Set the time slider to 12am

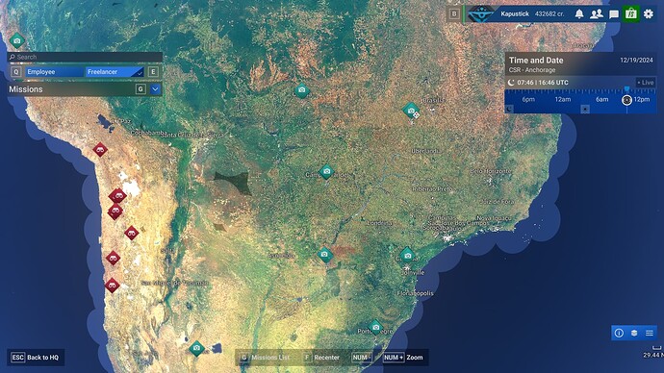pyautogui.click(x=563, y=99)
